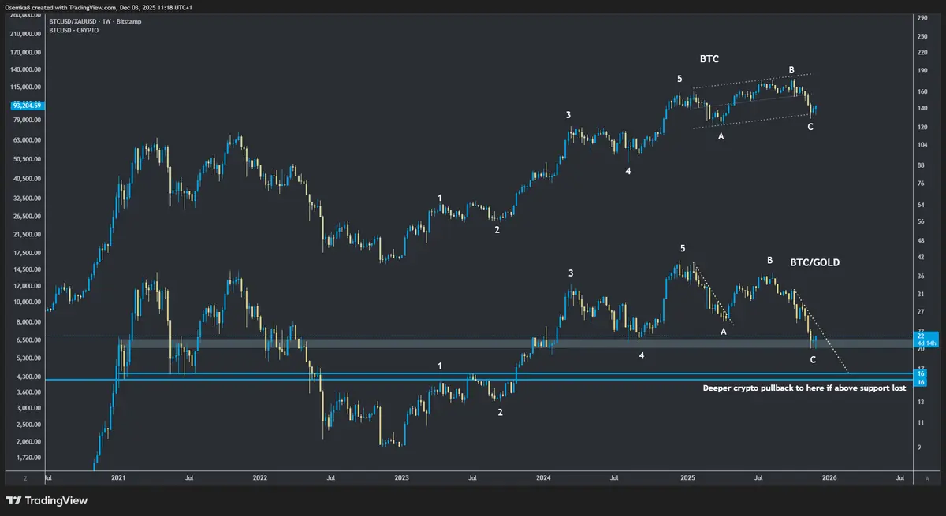
Task: Click the 190 label on right price axis
Action: [923, 70]
